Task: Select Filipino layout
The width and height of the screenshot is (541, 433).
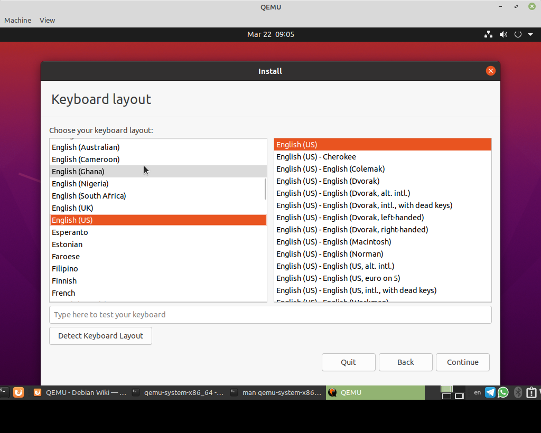Action: coord(158,269)
